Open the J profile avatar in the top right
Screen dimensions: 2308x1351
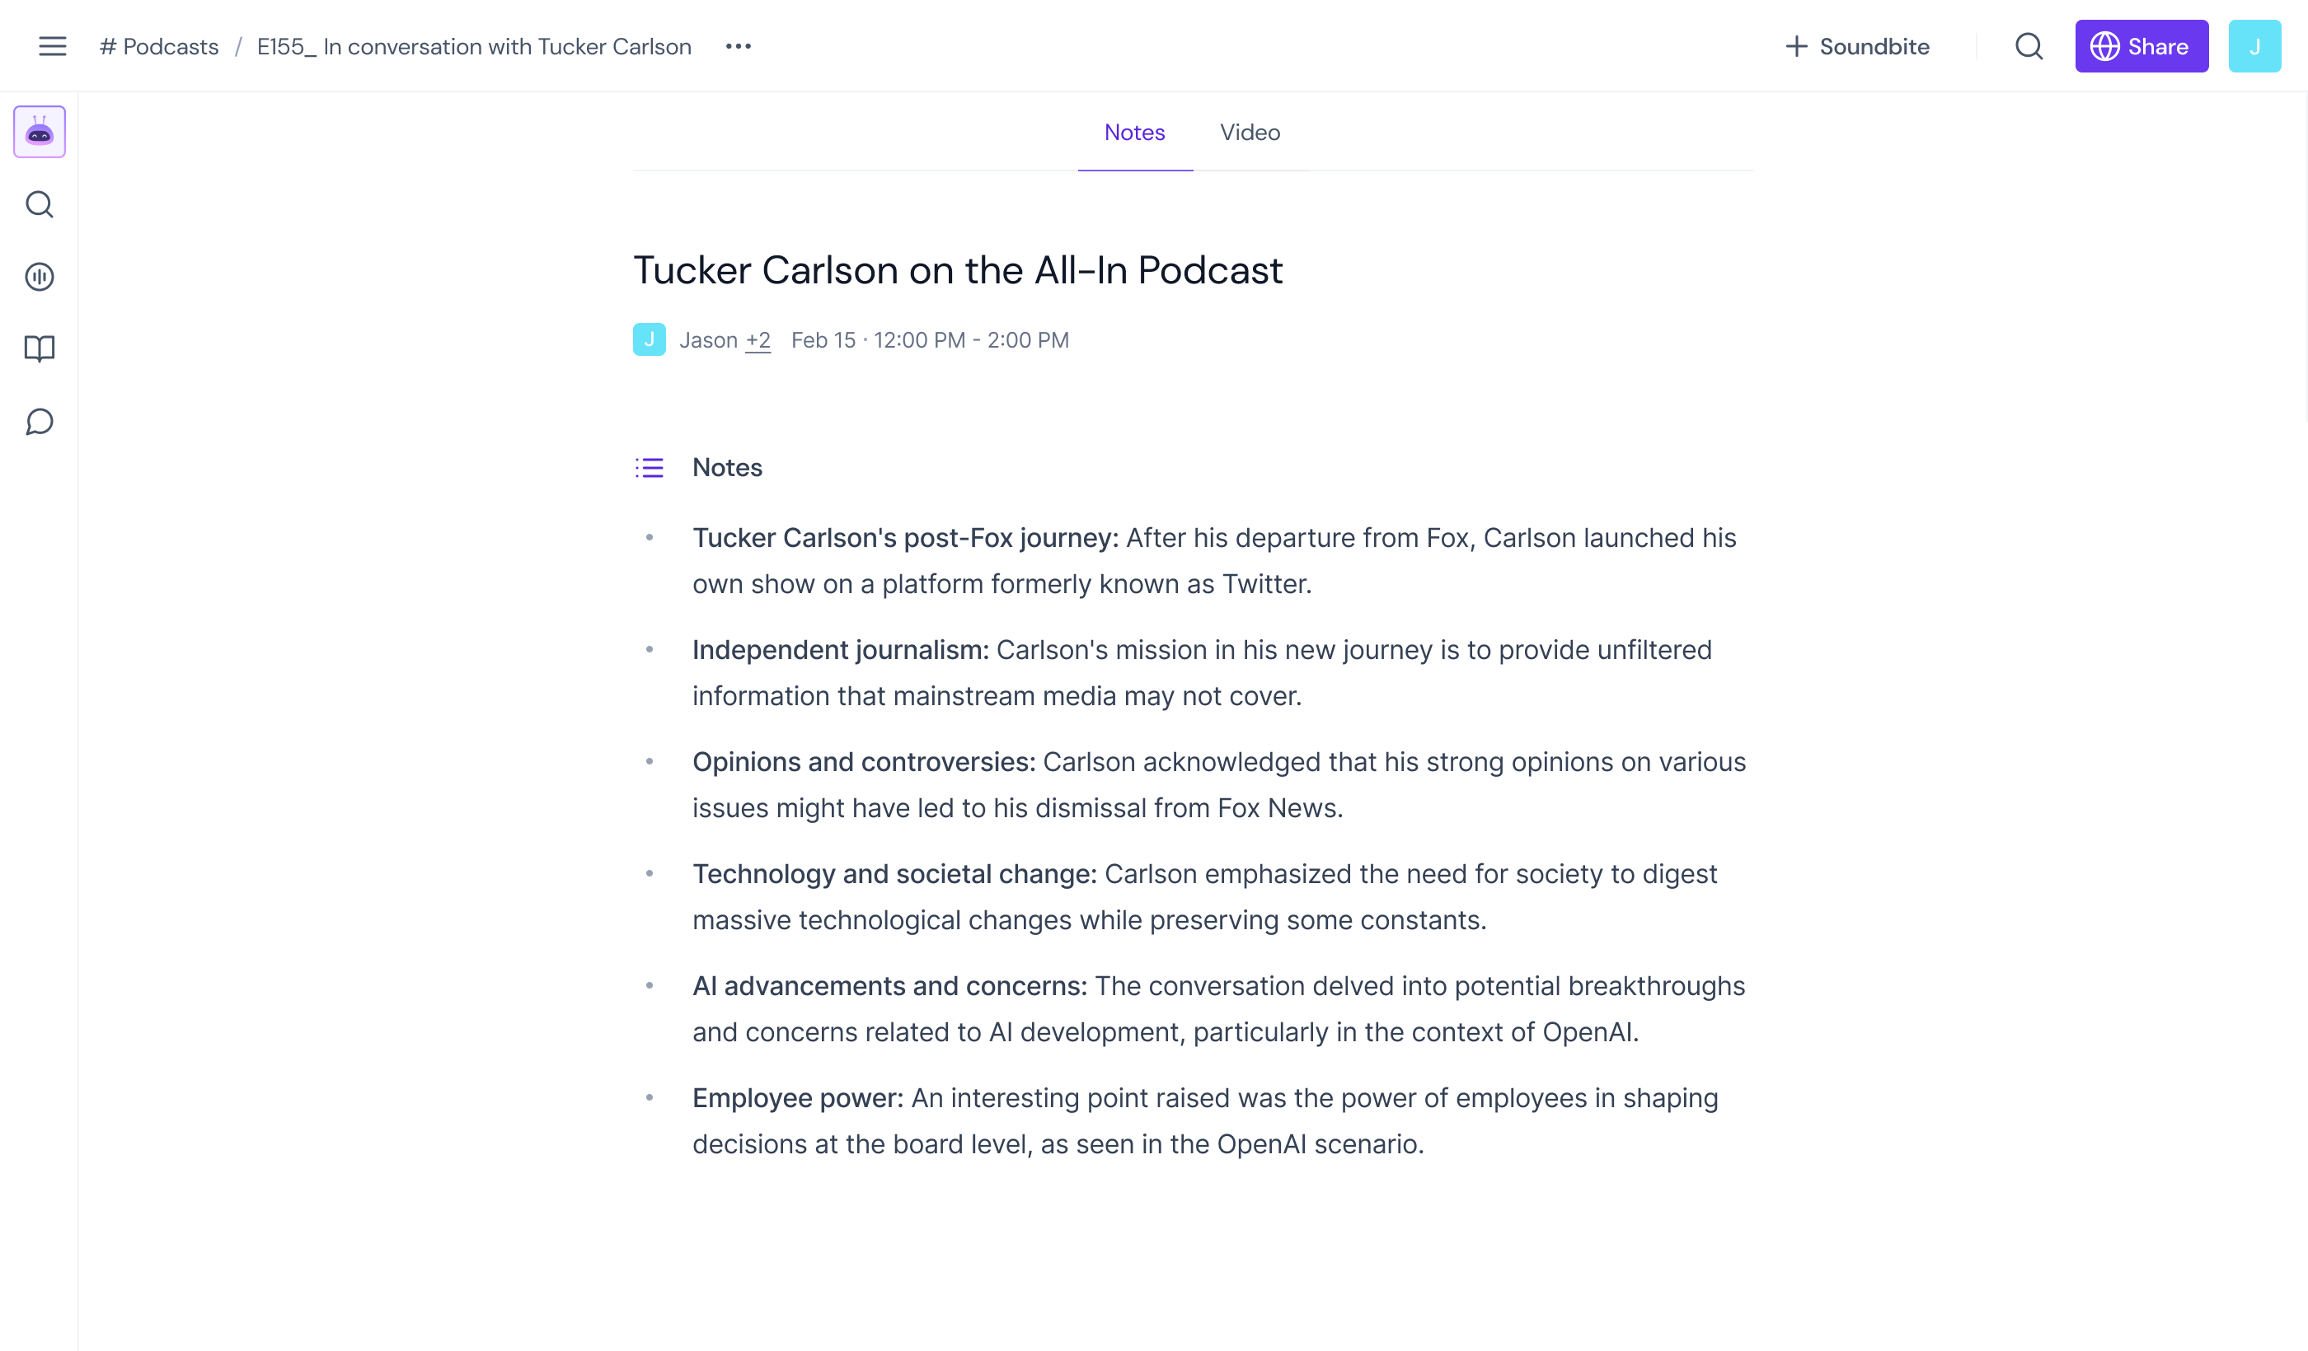tap(2256, 46)
